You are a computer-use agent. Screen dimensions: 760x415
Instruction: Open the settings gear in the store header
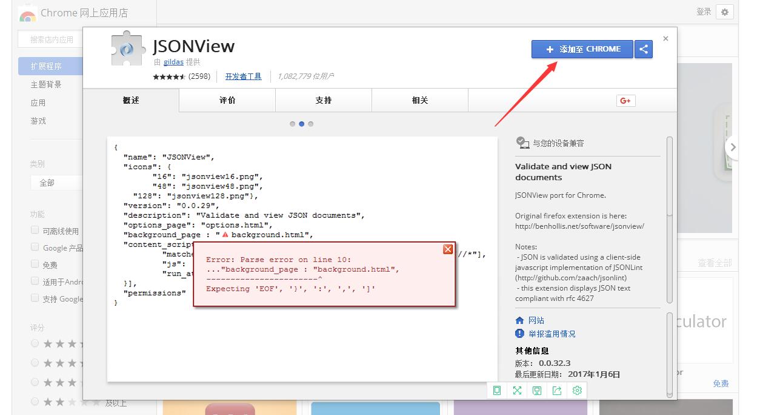724,12
